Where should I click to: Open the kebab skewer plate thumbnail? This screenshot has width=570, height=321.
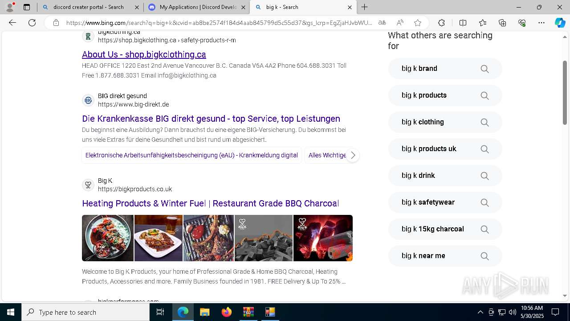(108, 238)
